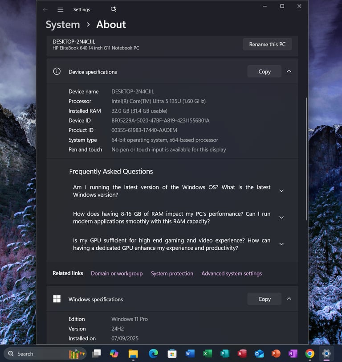Collapse the Device specifications section
Screen dimensions: 342x362
pos(289,71)
